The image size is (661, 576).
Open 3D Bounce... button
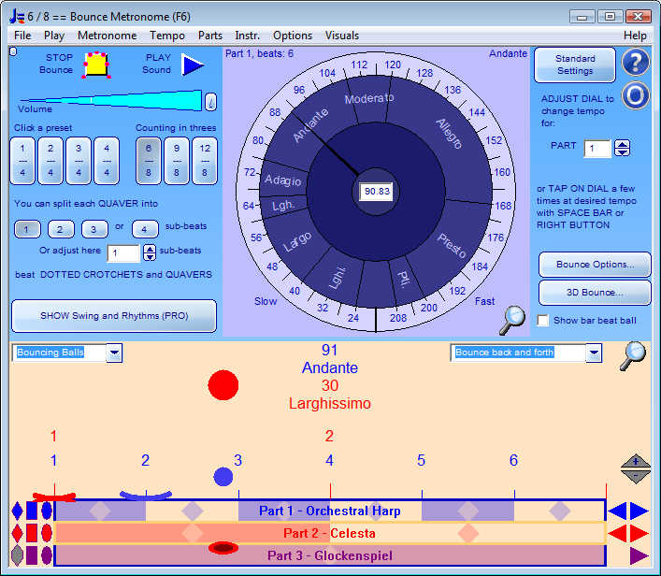tap(595, 293)
